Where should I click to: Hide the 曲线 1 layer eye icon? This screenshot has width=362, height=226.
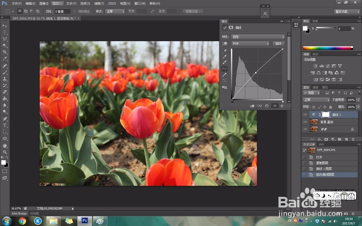305,115
